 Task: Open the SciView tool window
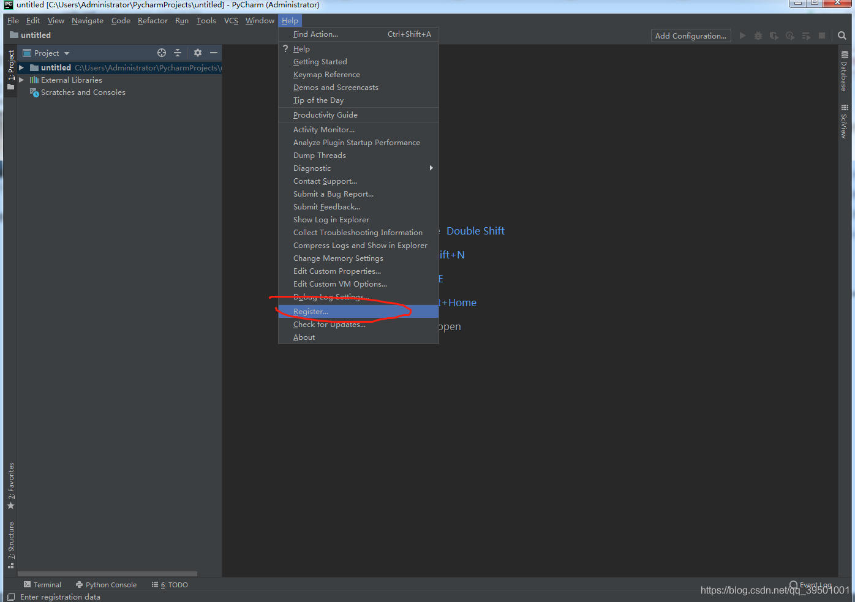point(845,121)
